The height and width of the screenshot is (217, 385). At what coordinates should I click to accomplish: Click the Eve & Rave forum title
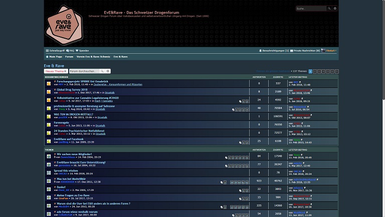(x=54, y=66)
